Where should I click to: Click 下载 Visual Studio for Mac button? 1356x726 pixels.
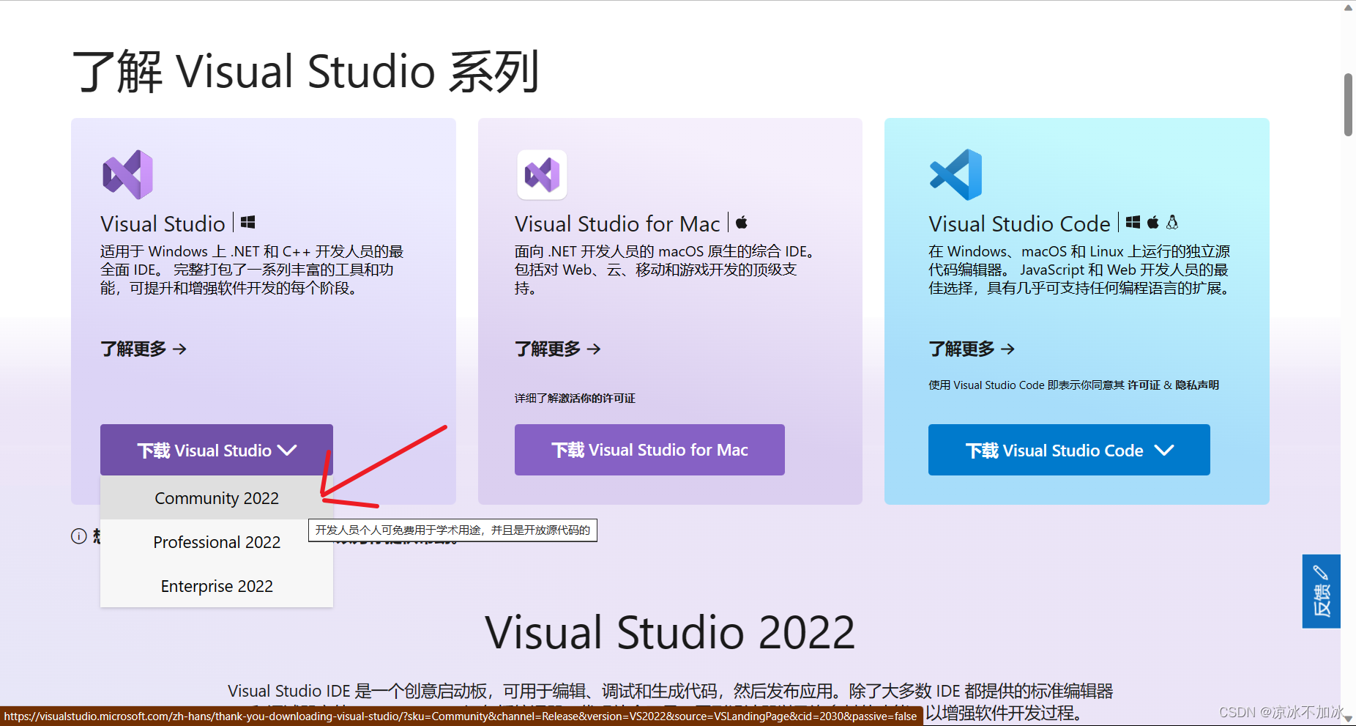click(649, 450)
